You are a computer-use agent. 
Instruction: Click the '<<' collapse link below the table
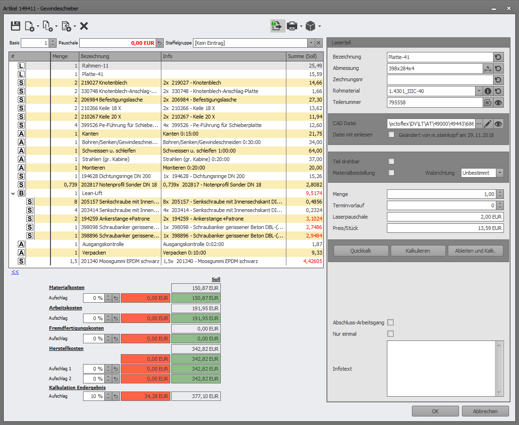click(x=15, y=272)
